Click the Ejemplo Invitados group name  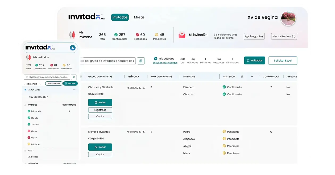tap(99, 132)
